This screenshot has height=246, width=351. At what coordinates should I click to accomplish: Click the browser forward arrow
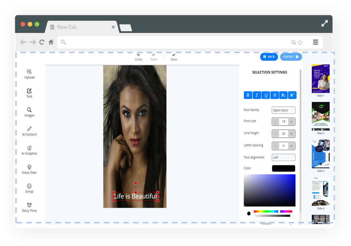click(x=33, y=42)
